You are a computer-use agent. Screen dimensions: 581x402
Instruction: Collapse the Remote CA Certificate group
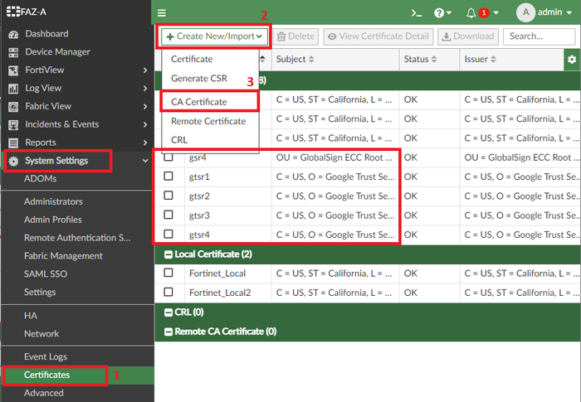tap(168, 332)
